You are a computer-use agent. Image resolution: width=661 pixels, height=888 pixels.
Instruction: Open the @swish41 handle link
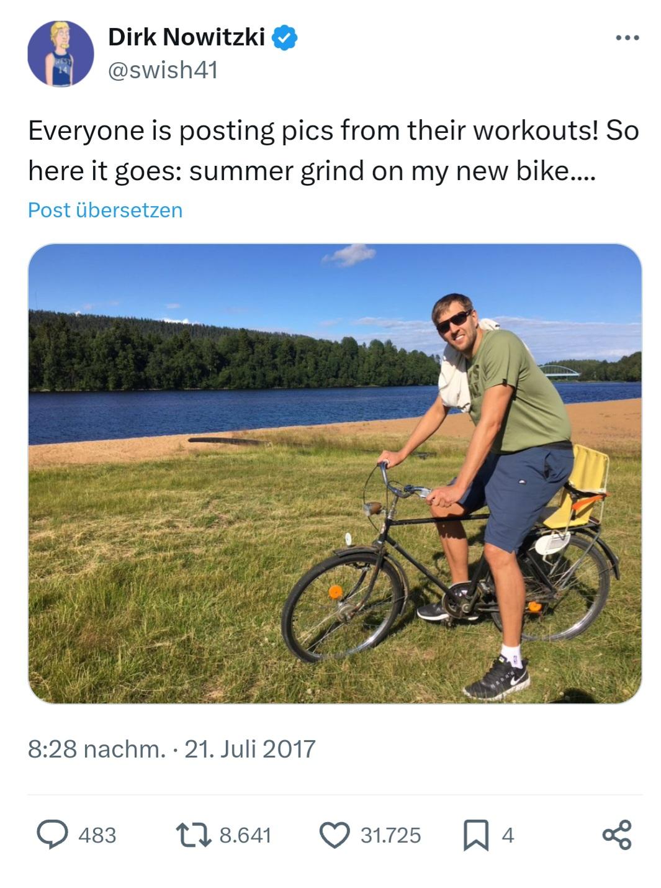tap(163, 70)
